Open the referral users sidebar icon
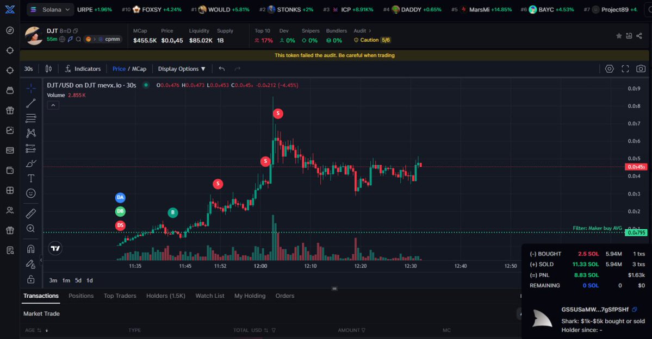This screenshot has height=339, width=652. click(x=10, y=210)
